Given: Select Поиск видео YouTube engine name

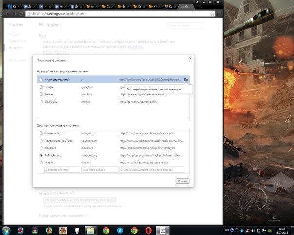Looking at the screenshot, I should [x=58, y=141].
